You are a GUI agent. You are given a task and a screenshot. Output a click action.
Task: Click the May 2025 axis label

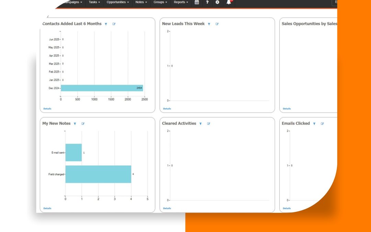point(54,47)
